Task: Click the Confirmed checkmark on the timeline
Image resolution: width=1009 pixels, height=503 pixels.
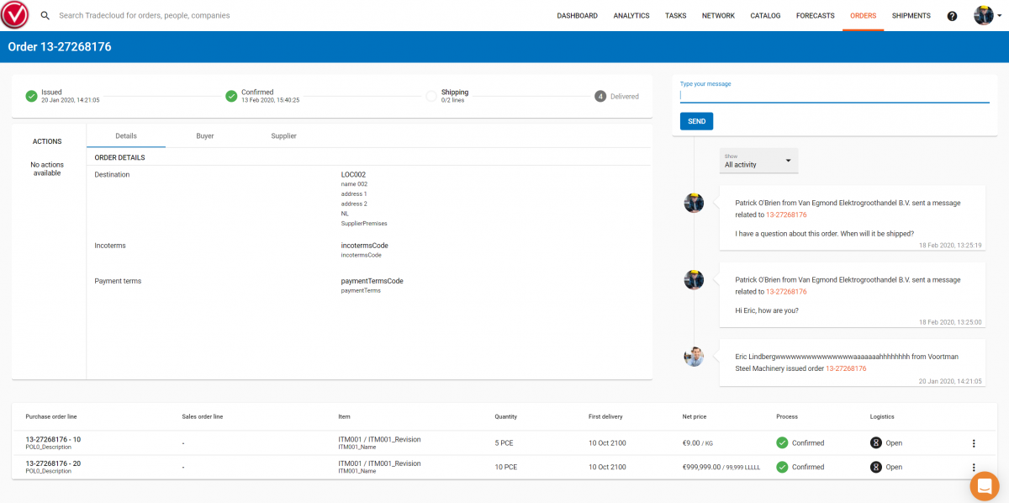Action: coord(231,96)
